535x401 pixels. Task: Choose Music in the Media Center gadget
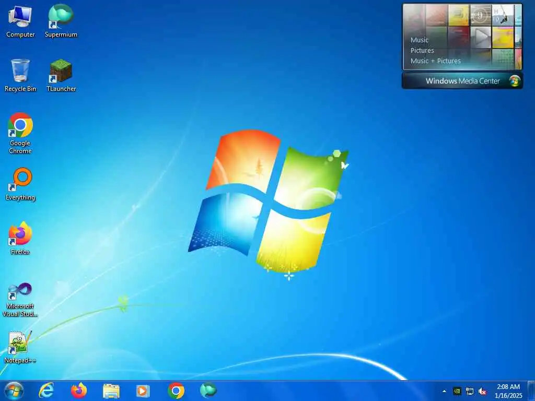tap(420, 40)
